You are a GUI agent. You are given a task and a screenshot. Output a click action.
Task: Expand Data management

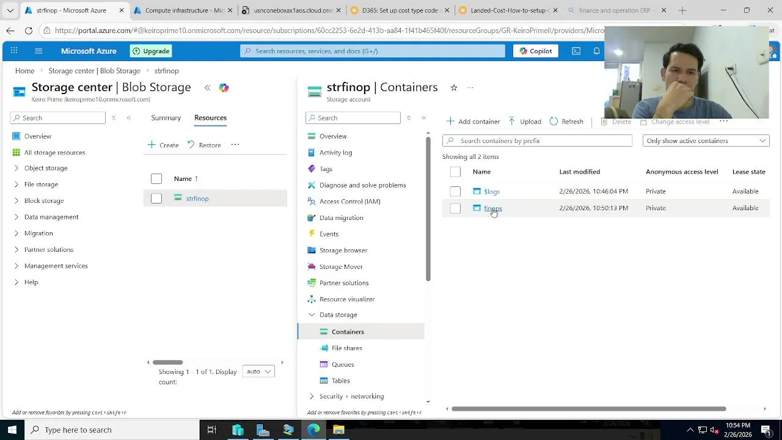coord(16,217)
